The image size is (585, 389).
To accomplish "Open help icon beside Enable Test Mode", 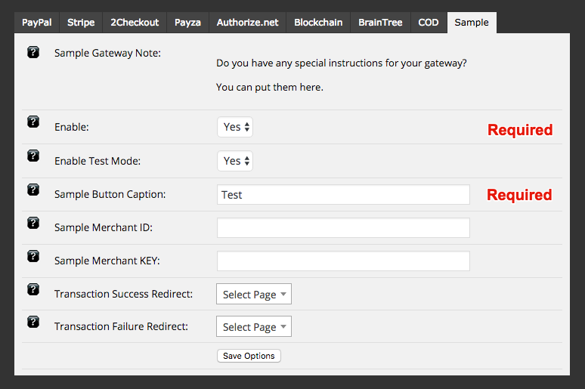I will (33, 156).
